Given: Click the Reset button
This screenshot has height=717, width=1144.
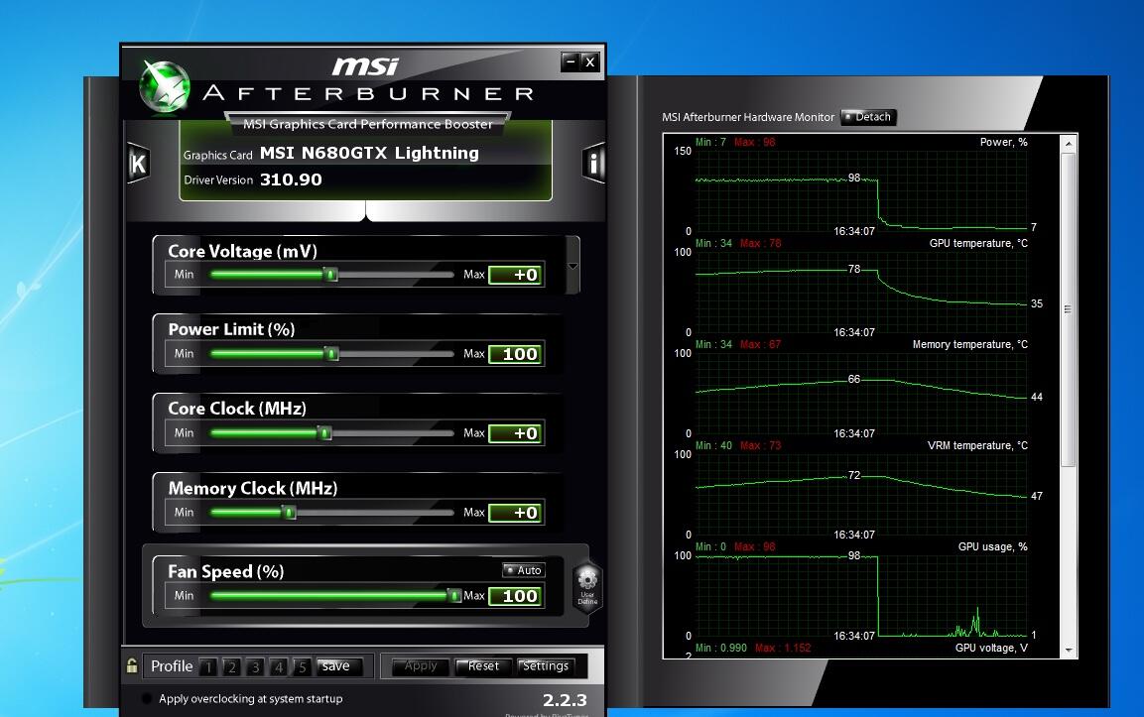Looking at the screenshot, I should pos(482,666).
